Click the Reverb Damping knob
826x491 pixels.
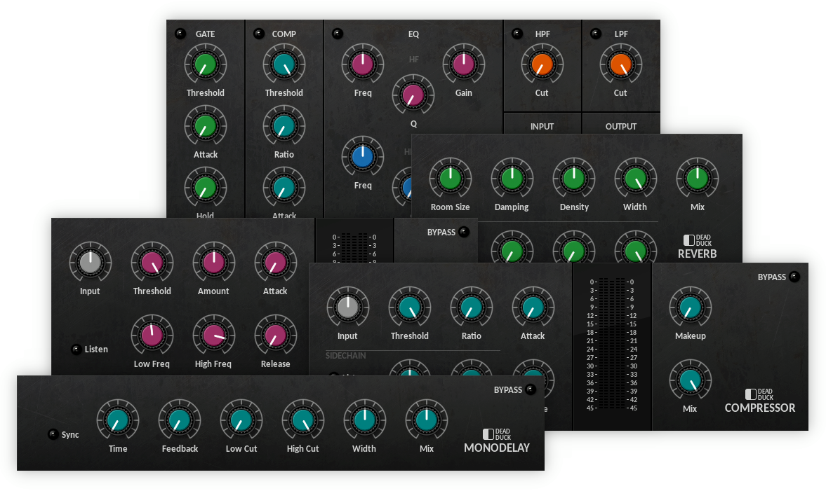512,178
